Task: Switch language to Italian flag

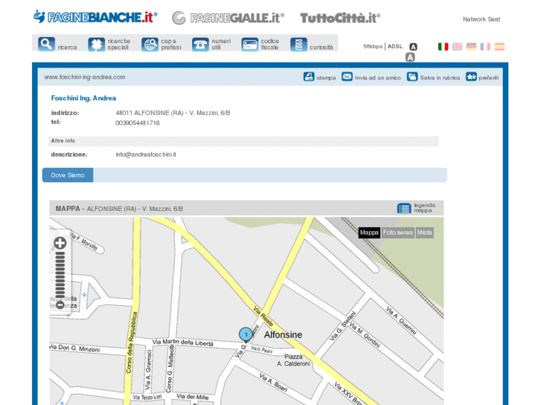Action: [443, 47]
